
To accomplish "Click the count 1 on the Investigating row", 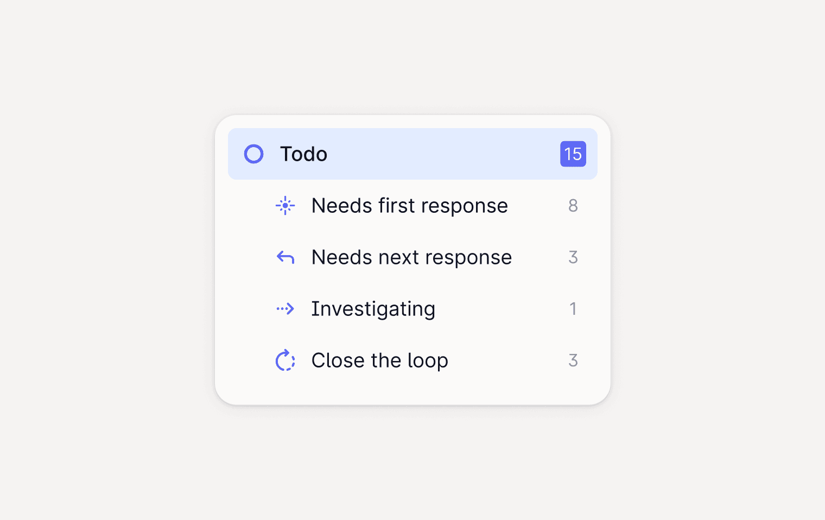I will click(573, 309).
